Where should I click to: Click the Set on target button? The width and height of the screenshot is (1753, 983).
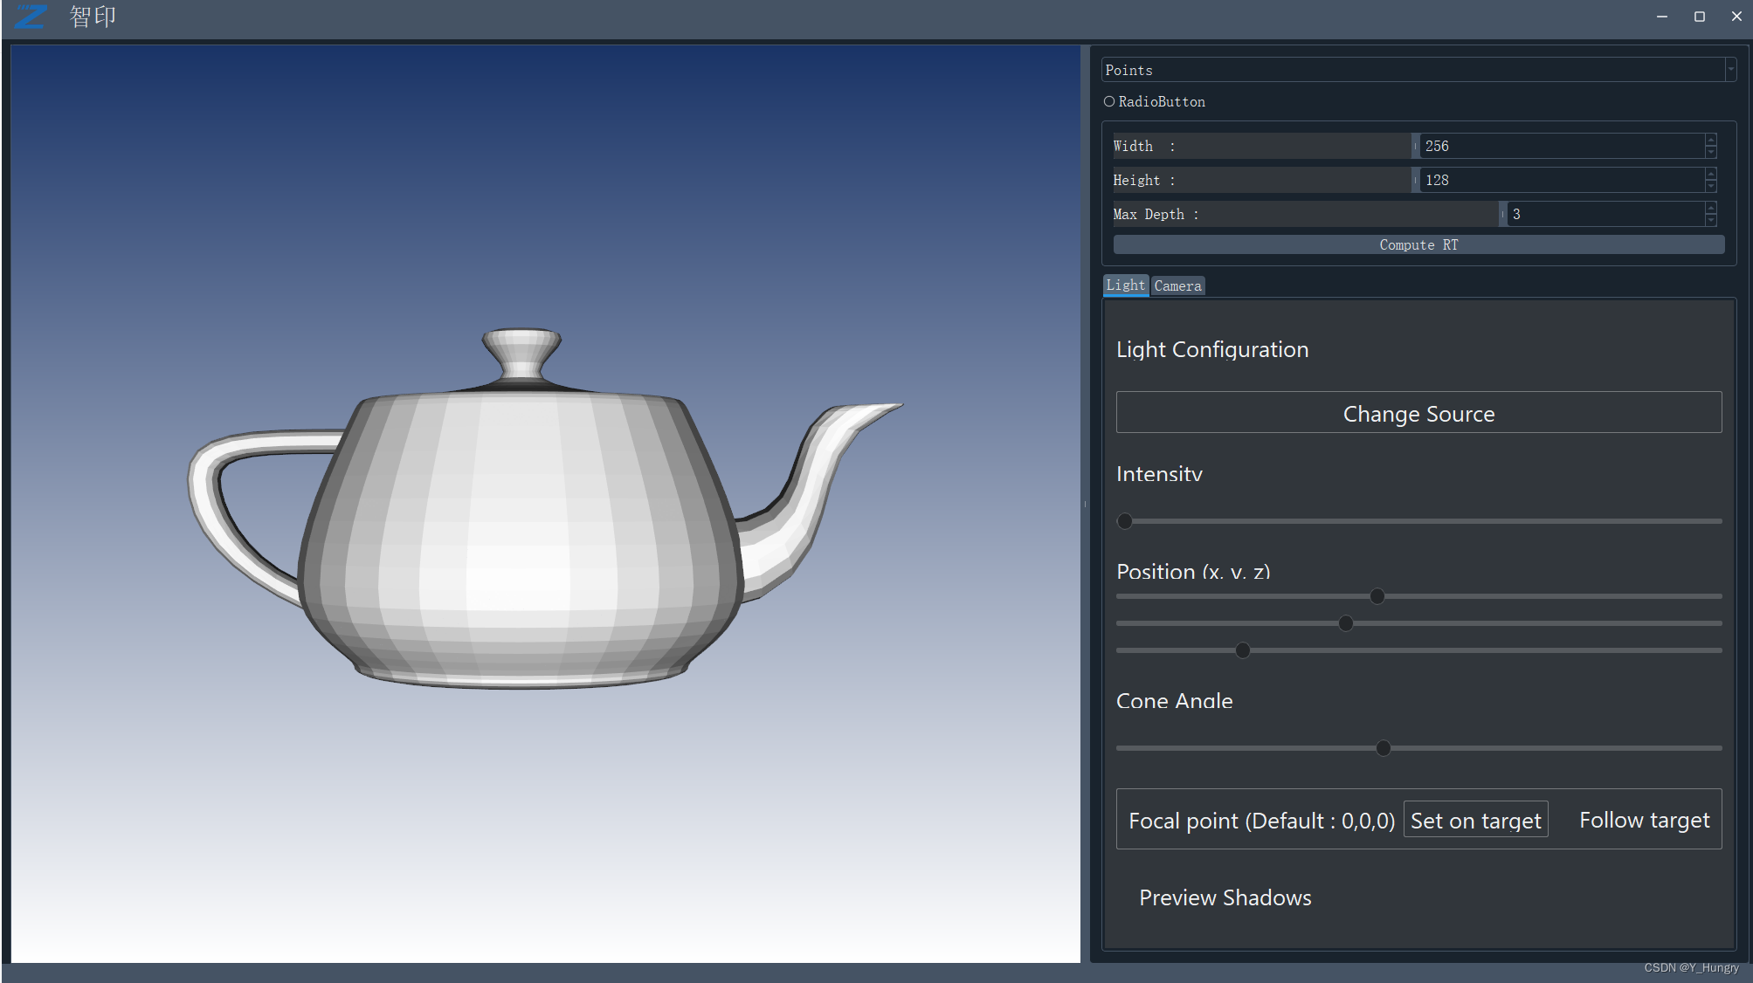(x=1475, y=820)
